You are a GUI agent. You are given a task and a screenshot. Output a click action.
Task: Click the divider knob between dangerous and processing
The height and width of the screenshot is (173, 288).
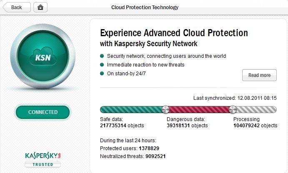point(233,110)
